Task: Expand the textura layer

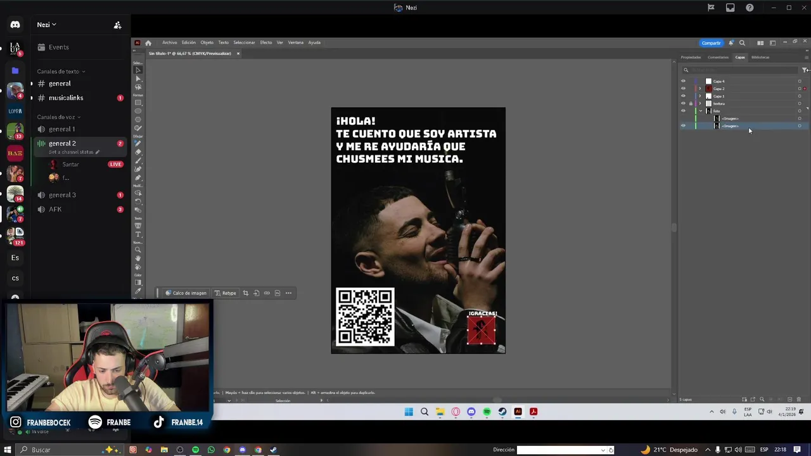Action: 700,103
